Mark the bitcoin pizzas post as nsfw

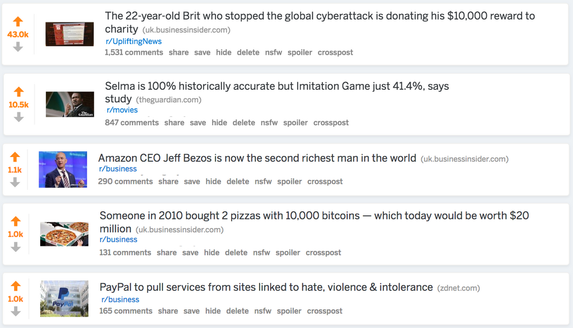[x=261, y=253]
